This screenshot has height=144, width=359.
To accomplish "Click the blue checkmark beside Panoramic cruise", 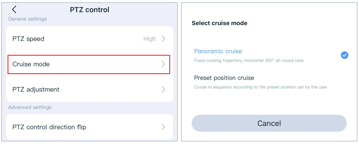I will click(x=345, y=55).
